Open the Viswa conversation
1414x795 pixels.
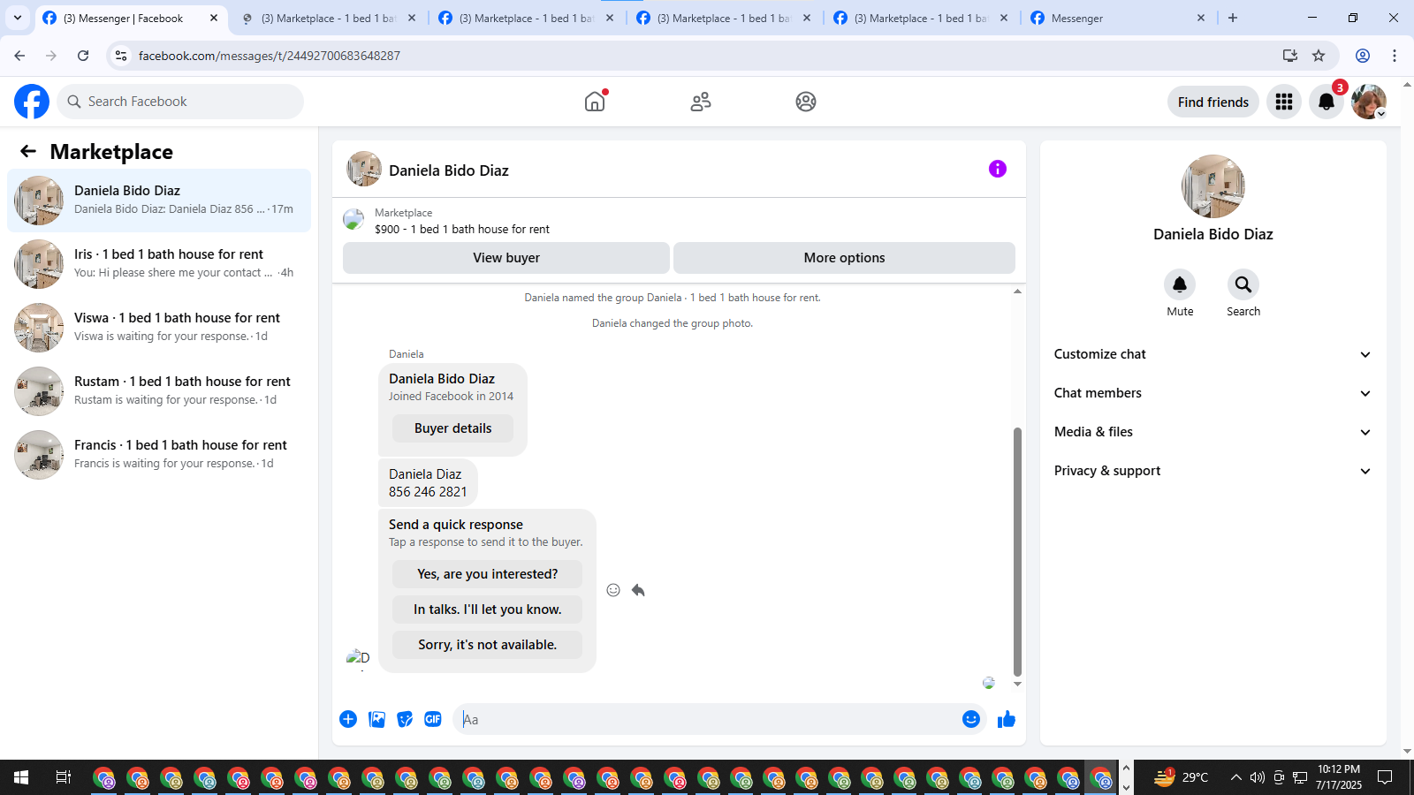159,328
